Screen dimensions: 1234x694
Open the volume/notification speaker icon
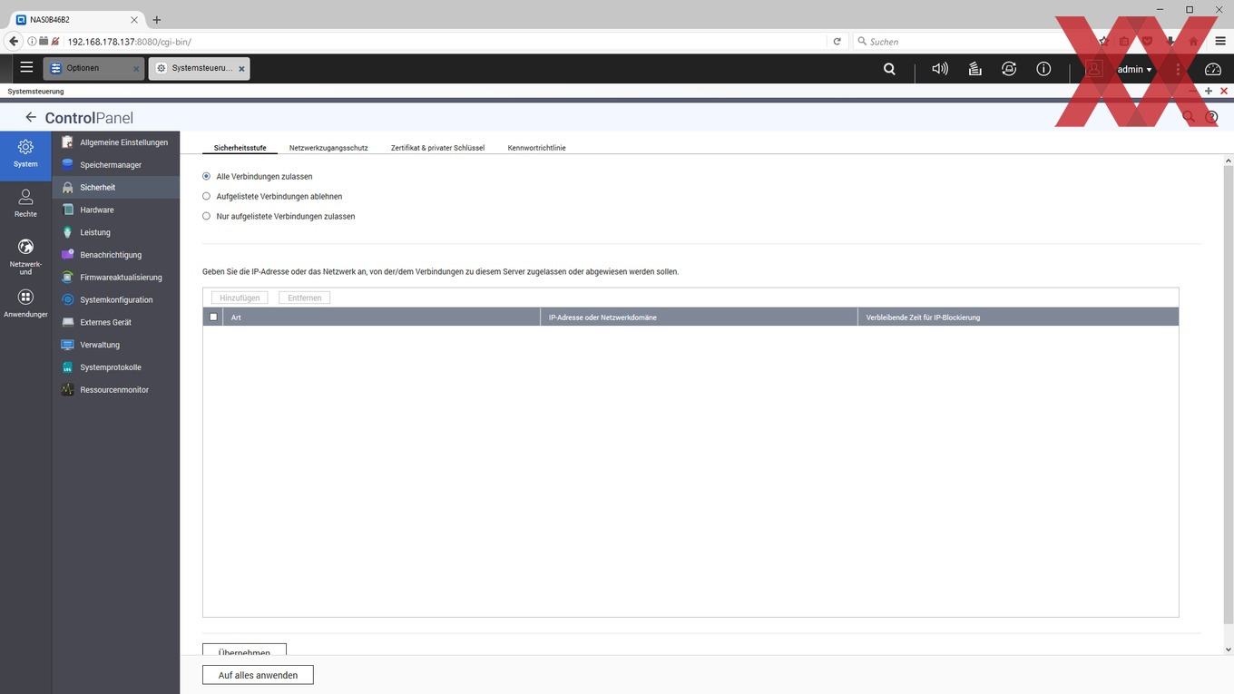pyautogui.click(x=940, y=69)
